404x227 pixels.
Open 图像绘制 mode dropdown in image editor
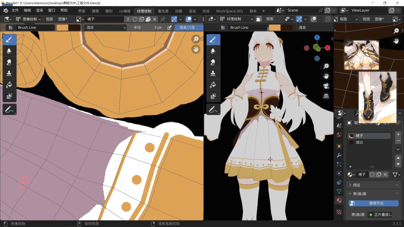[28, 19]
